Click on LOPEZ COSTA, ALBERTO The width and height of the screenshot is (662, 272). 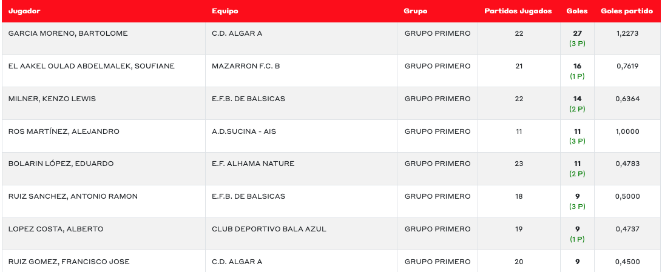[56, 229]
